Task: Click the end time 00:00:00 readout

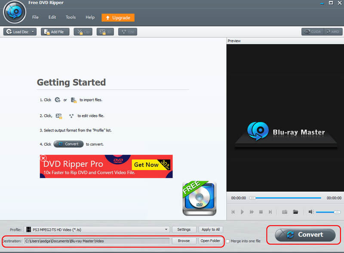Action: tap(334, 198)
